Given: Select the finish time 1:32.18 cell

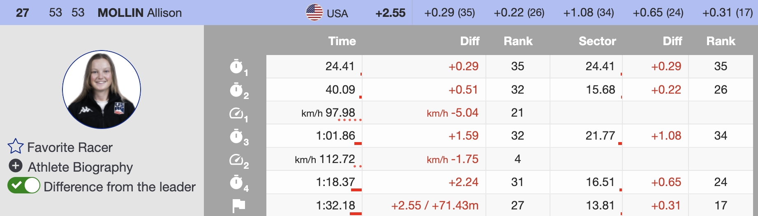Looking at the screenshot, I should pos(335,205).
